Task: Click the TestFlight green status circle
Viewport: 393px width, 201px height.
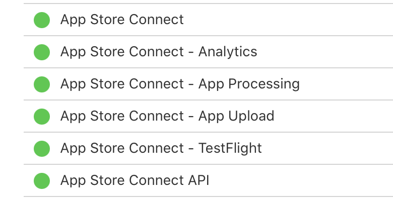Action: tap(42, 149)
